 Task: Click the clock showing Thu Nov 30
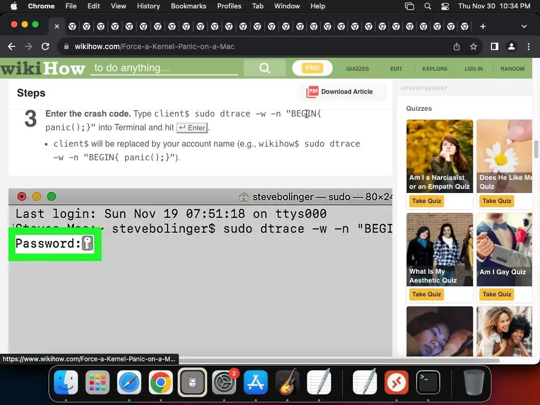pyautogui.click(x=494, y=6)
